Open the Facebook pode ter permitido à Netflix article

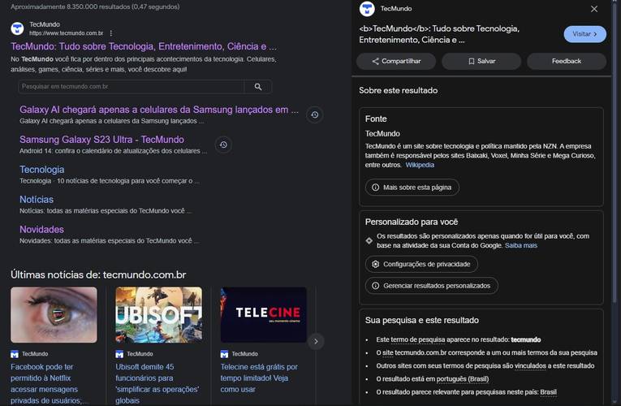[50, 383]
